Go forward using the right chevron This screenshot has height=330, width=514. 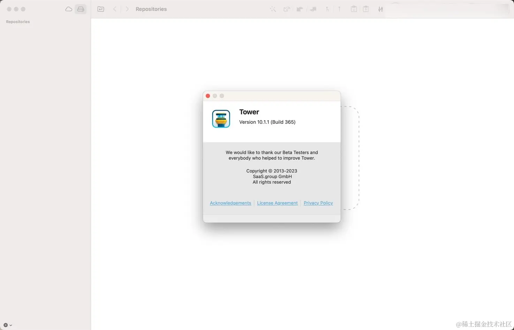pyautogui.click(x=127, y=9)
